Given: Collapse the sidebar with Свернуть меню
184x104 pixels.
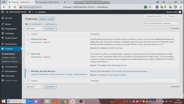Looking at the screenshot, I should point(11,81).
